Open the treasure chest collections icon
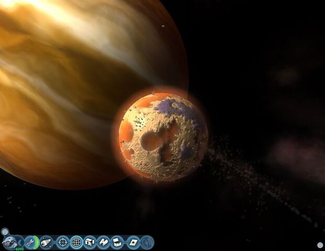Image resolution: width=325 pixels, height=251 pixels. coord(117,242)
